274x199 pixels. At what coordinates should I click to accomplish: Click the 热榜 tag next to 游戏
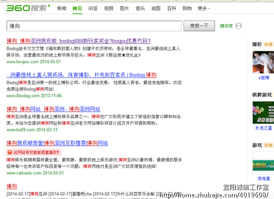(268, 145)
